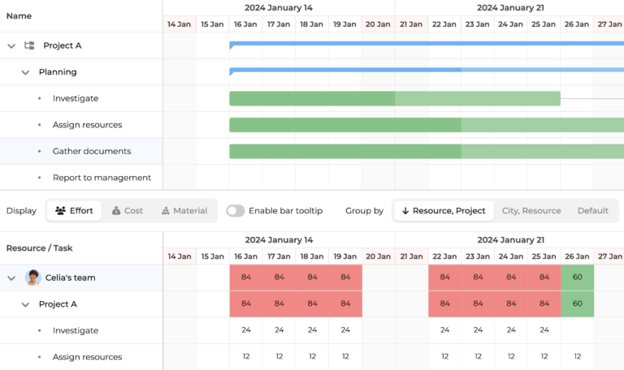Collapse Celia's team resource group
The image size is (624, 370).
point(11,278)
